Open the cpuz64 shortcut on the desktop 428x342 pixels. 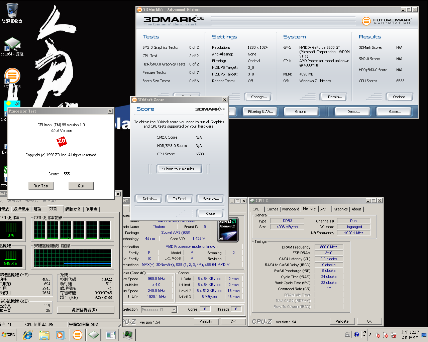(x=12, y=47)
